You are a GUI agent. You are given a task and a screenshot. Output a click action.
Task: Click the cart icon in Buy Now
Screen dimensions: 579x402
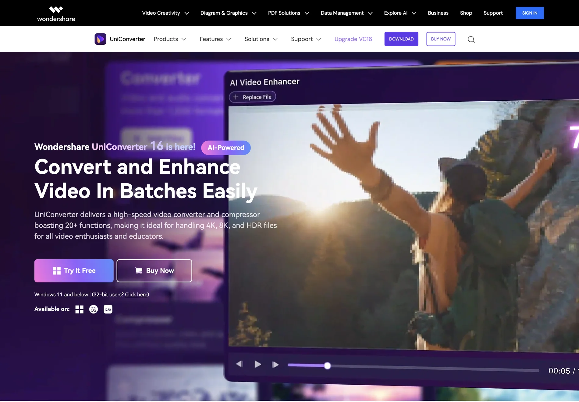click(x=139, y=271)
